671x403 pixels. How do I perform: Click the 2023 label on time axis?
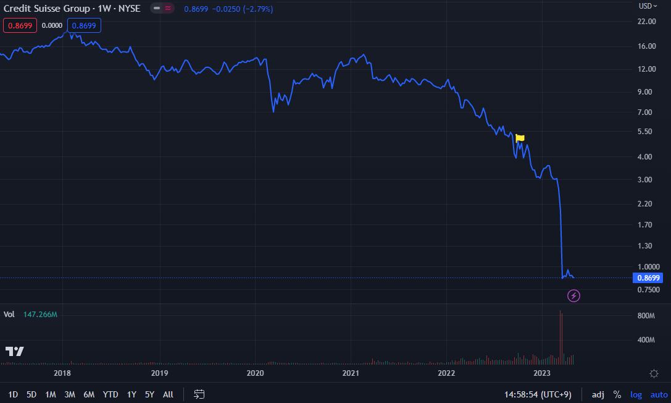point(542,373)
